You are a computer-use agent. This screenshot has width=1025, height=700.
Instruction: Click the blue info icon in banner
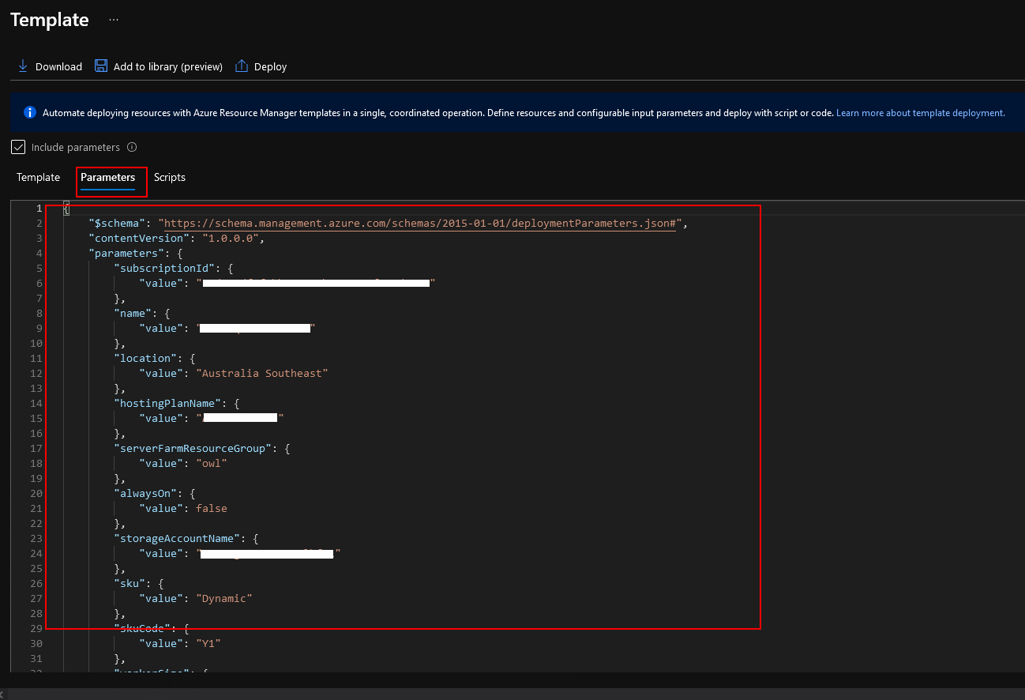30,113
